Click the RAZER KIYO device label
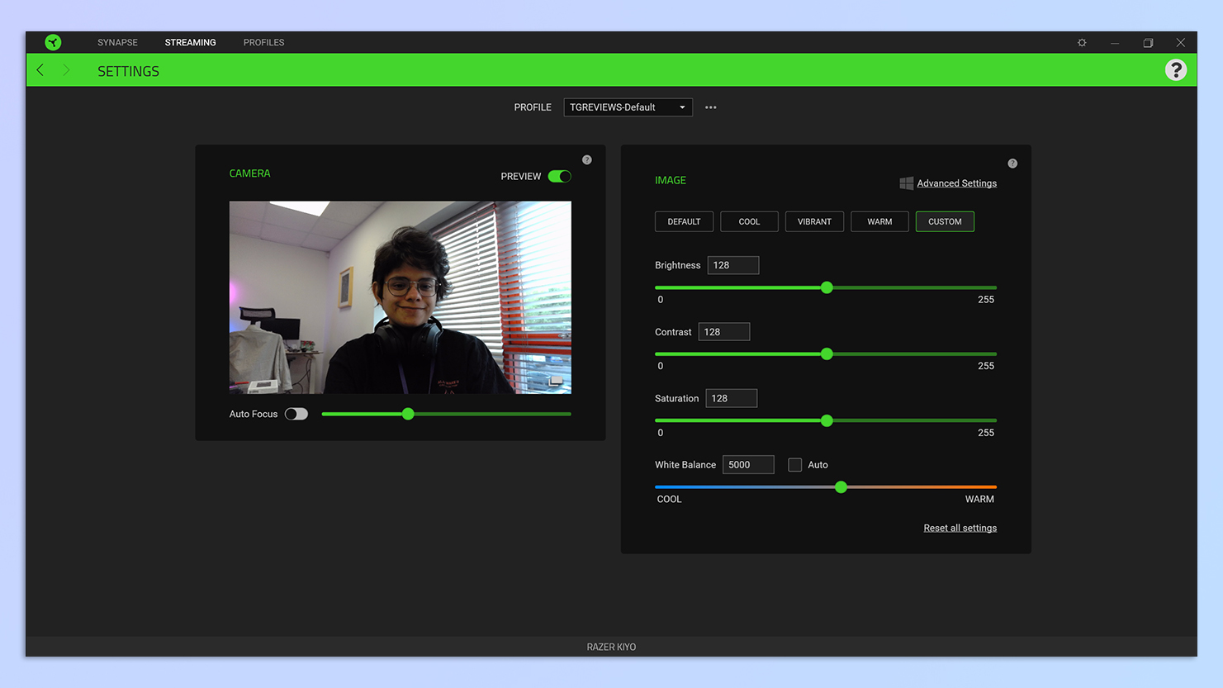The image size is (1223, 688). click(x=611, y=647)
